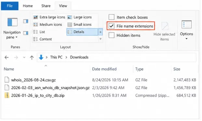
Task: Click the blue Downloads arrow icon
Action: (x=41, y=57)
